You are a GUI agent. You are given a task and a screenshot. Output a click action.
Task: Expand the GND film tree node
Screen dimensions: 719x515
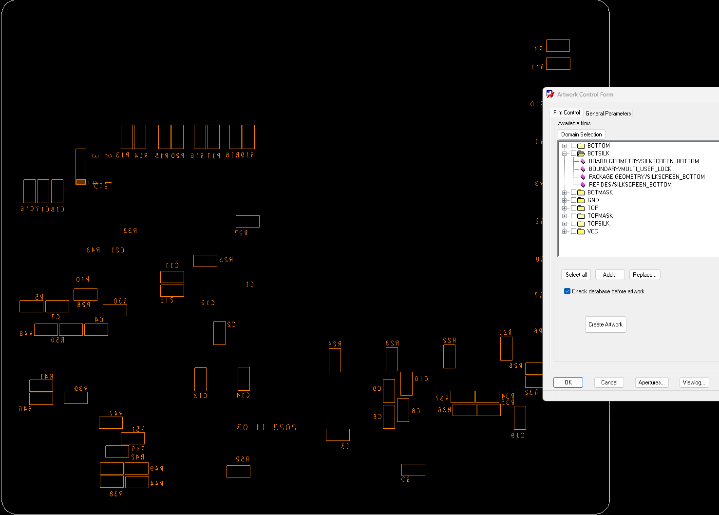click(x=564, y=200)
